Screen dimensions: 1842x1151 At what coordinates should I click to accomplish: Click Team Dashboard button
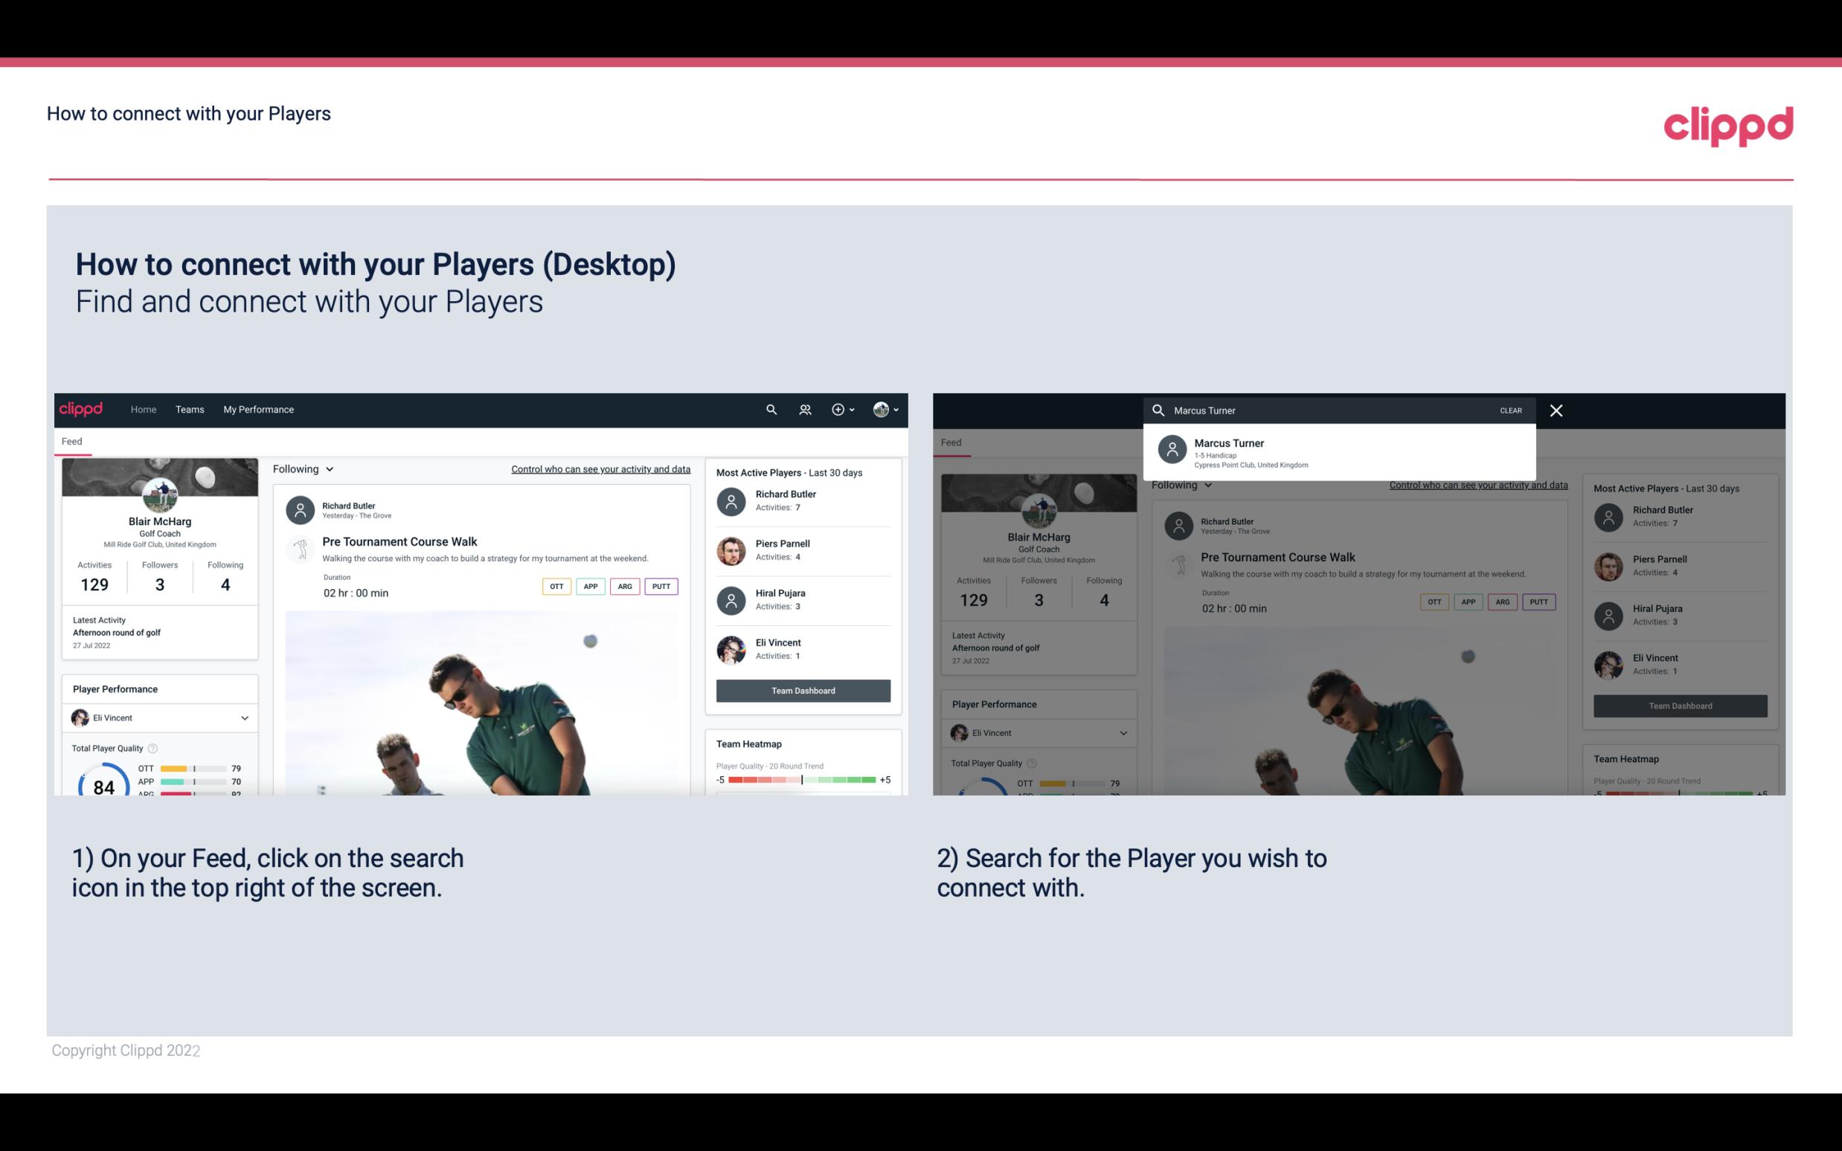point(802,689)
